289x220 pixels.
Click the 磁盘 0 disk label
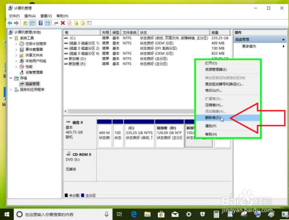(78, 122)
